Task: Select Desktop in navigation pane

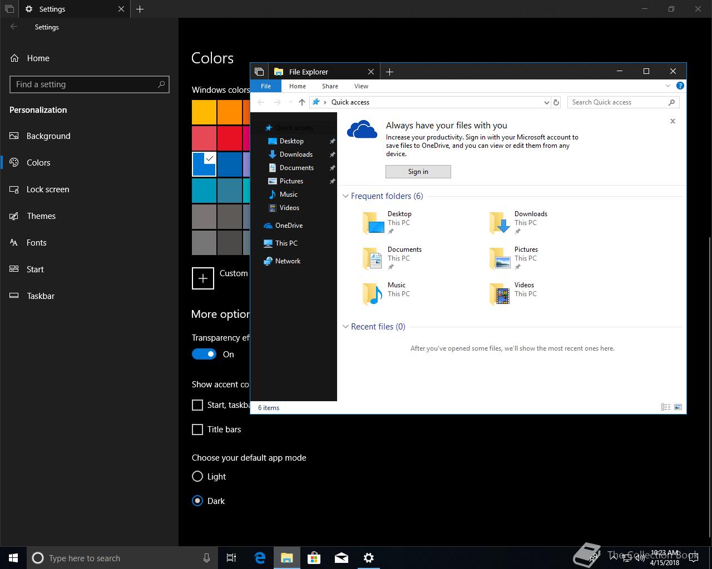Action: tap(291, 141)
